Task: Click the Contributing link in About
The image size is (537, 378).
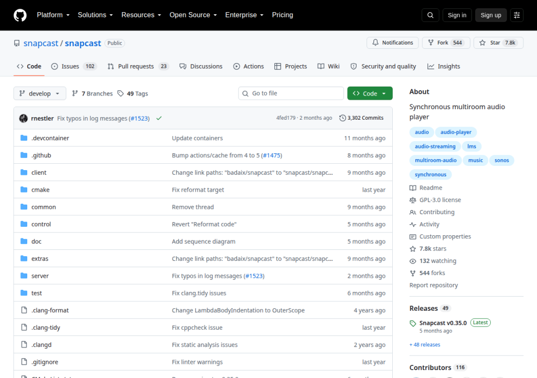Action: [x=437, y=212]
